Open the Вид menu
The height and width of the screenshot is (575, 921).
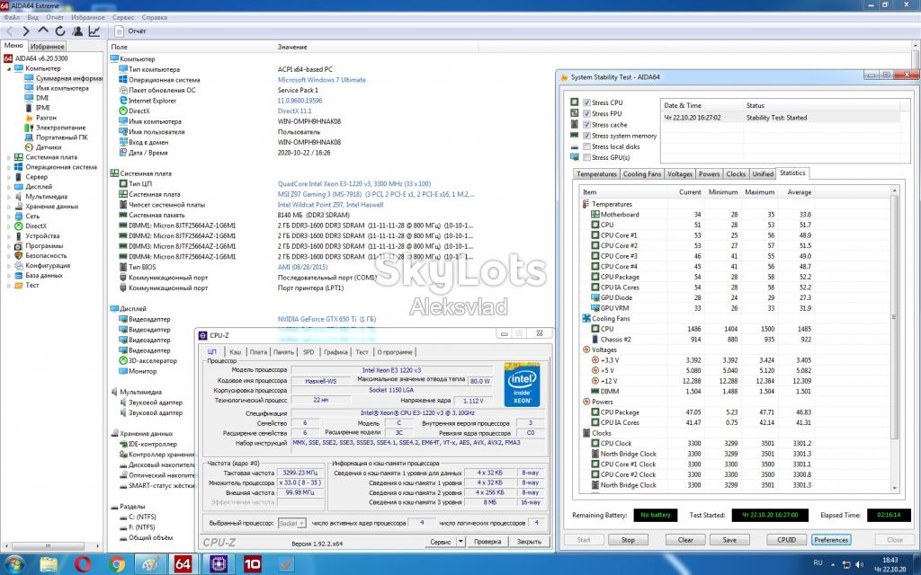pos(33,18)
